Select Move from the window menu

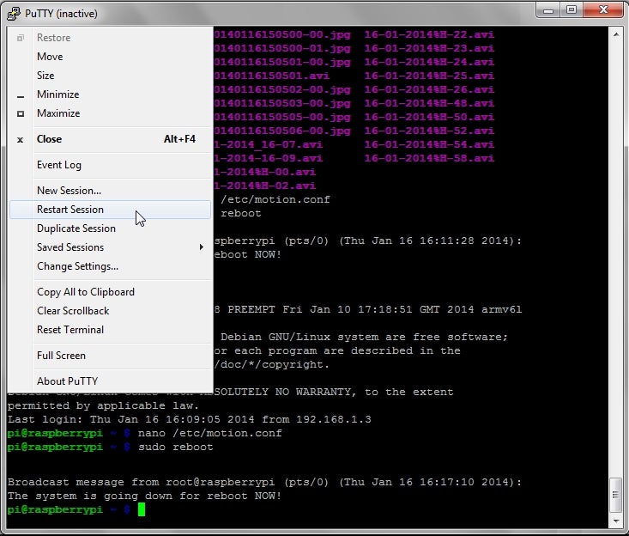(111, 57)
